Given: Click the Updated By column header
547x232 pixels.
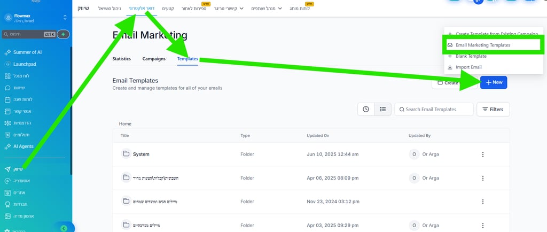Looking at the screenshot, I should (x=419, y=135).
